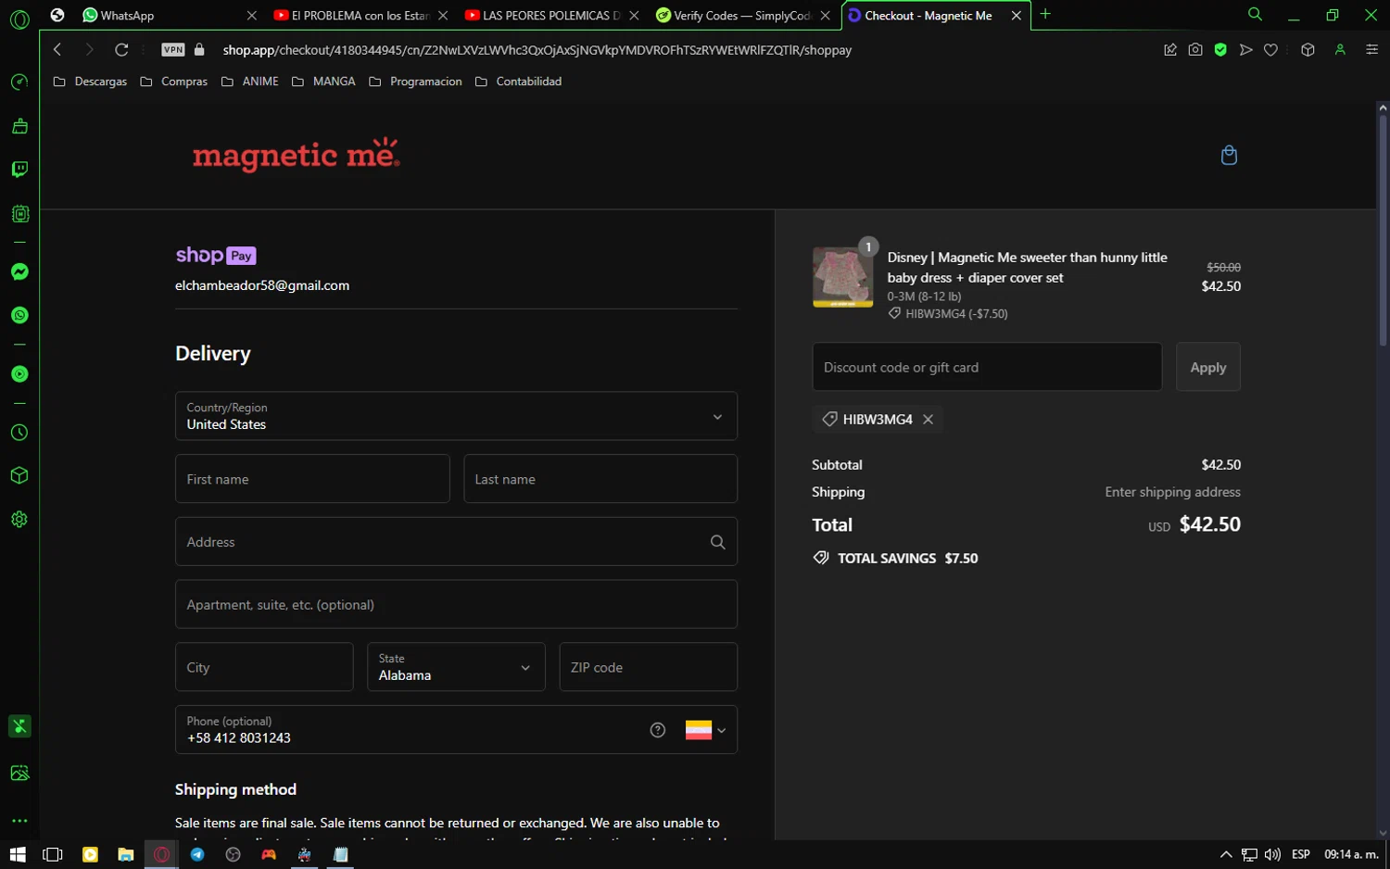Open Twitch panel in the sidebar

tap(19, 170)
